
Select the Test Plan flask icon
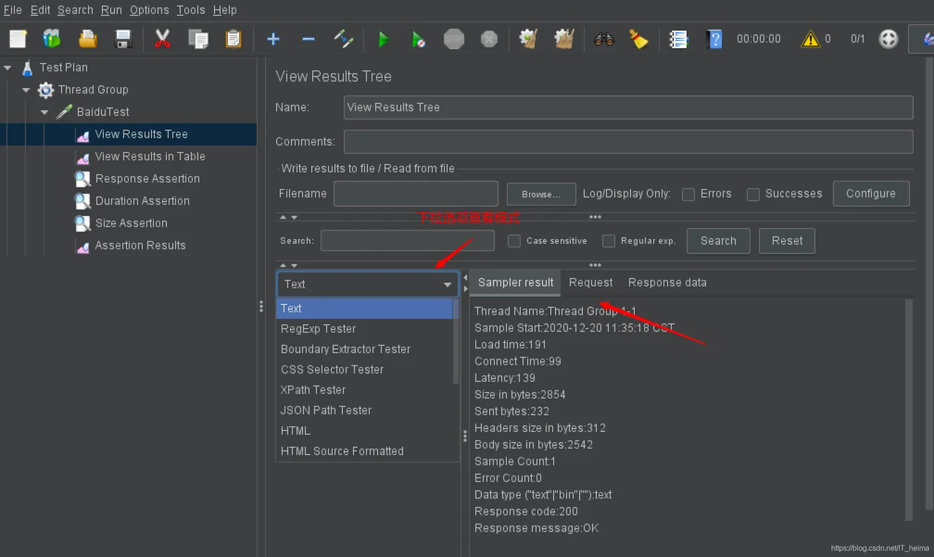point(27,67)
